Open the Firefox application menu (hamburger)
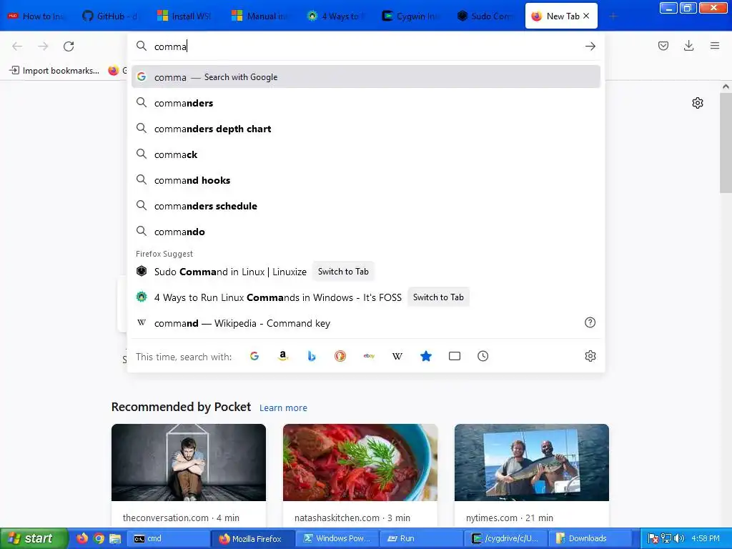Image resolution: width=732 pixels, height=549 pixels. click(x=715, y=46)
